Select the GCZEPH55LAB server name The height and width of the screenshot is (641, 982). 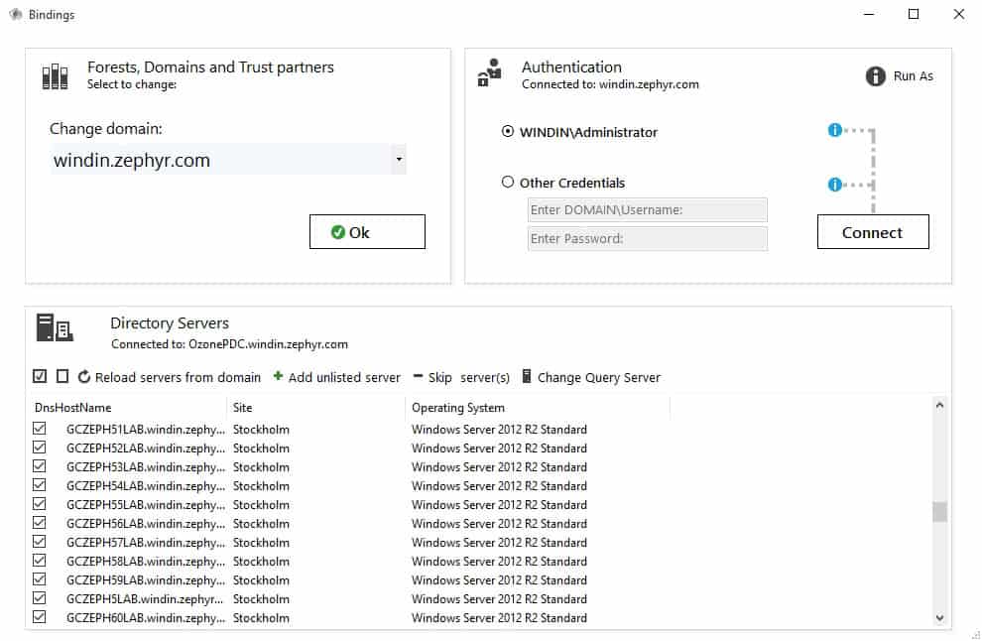click(x=145, y=504)
